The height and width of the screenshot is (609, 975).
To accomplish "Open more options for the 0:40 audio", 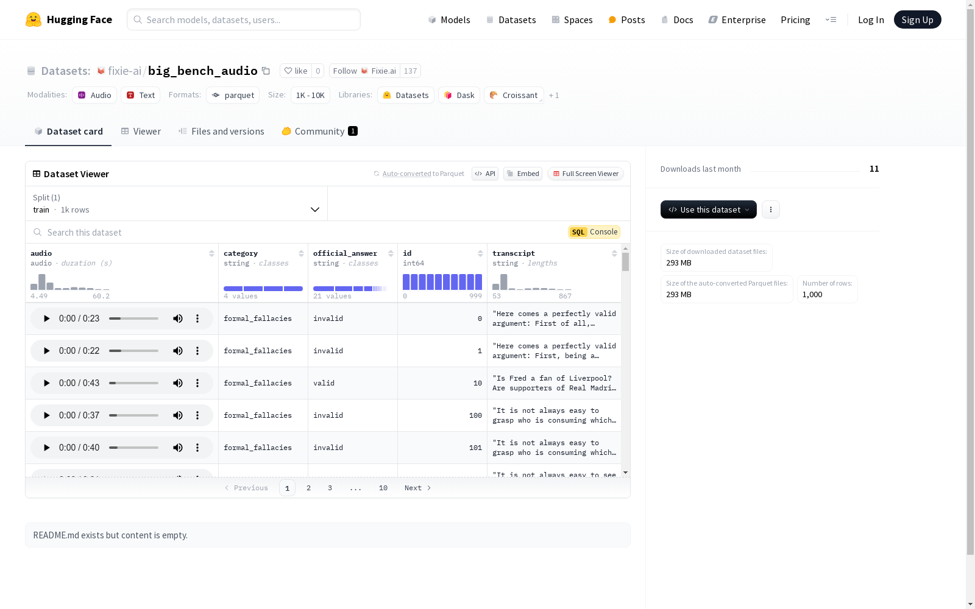I will (197, 448).
